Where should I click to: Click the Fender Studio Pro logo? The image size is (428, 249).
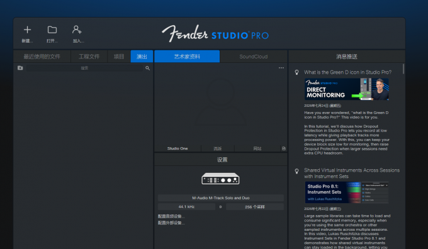(x=215, y=33)
